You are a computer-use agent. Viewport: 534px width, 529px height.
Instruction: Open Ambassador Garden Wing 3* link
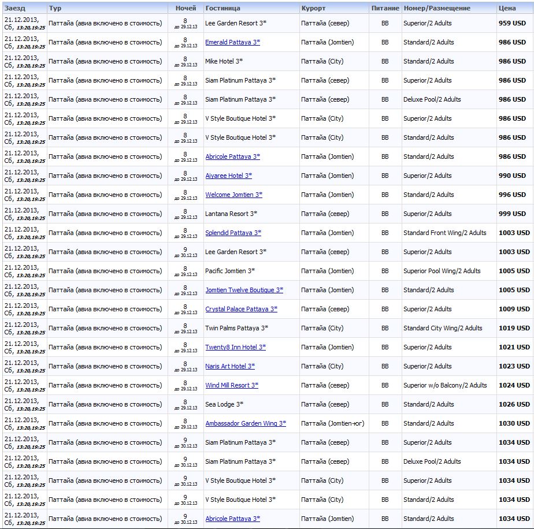click(x=246, y=423)
